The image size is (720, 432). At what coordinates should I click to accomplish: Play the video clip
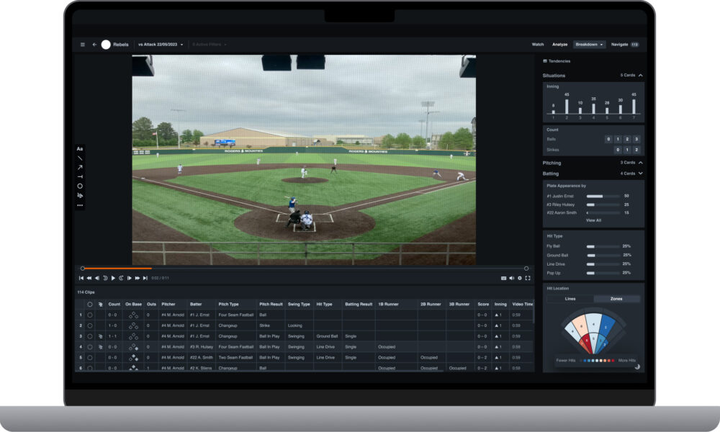(x=113, y=277)
